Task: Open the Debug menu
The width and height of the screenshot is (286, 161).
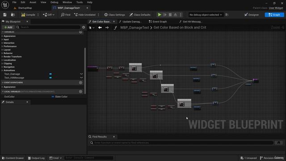Action: click(x=54, y=2)
